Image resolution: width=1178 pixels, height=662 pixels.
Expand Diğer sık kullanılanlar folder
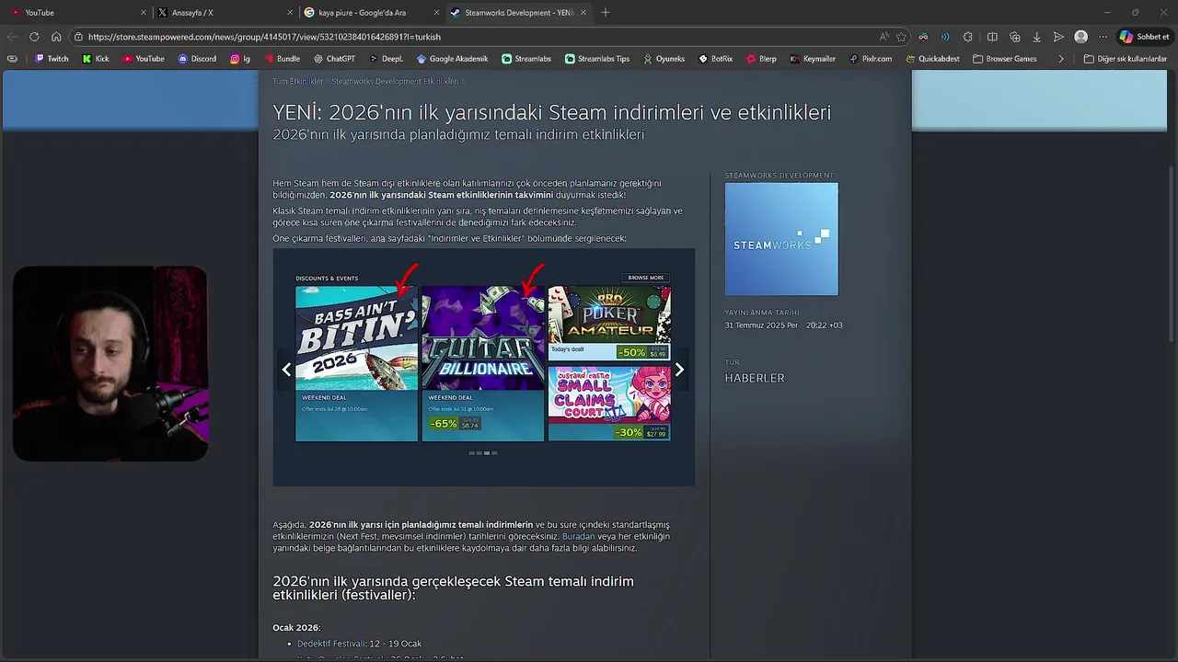(1125, 59)
